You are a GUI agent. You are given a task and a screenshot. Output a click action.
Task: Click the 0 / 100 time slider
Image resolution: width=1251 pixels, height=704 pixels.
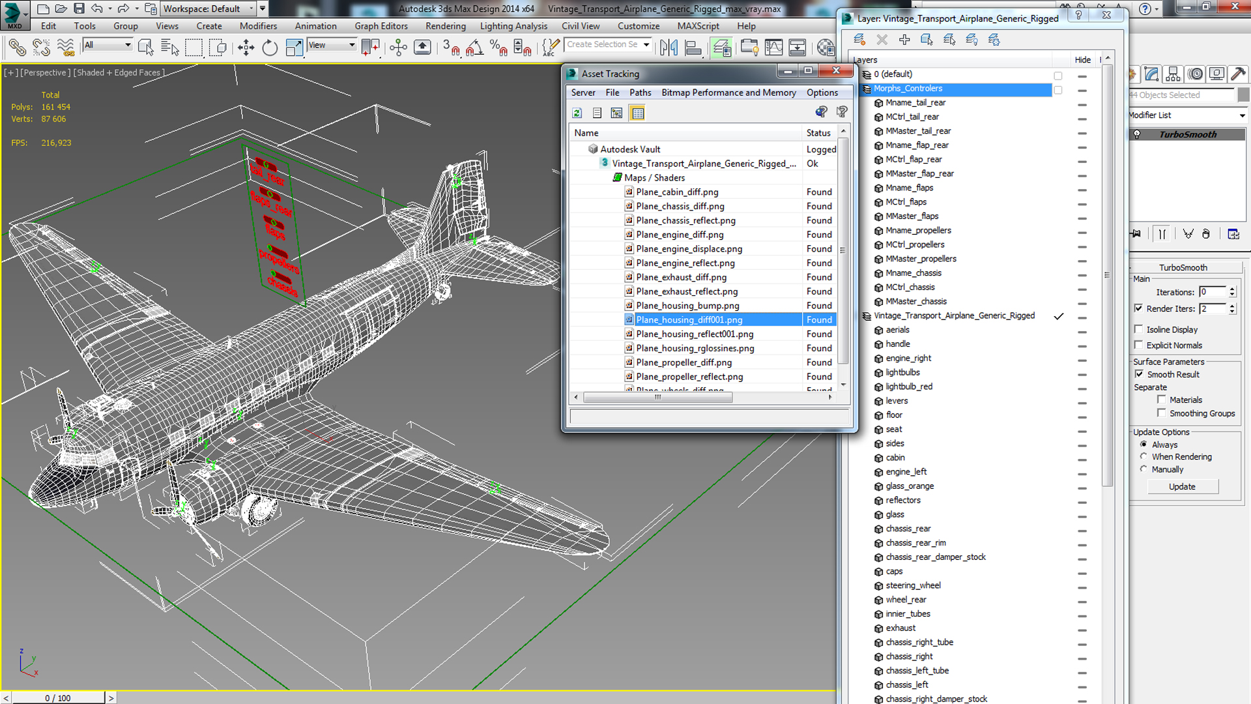58,697
